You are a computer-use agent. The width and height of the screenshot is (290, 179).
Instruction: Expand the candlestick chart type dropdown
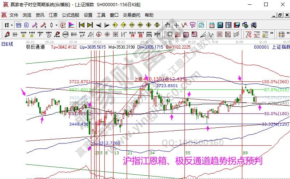click(x=56, y=25)
